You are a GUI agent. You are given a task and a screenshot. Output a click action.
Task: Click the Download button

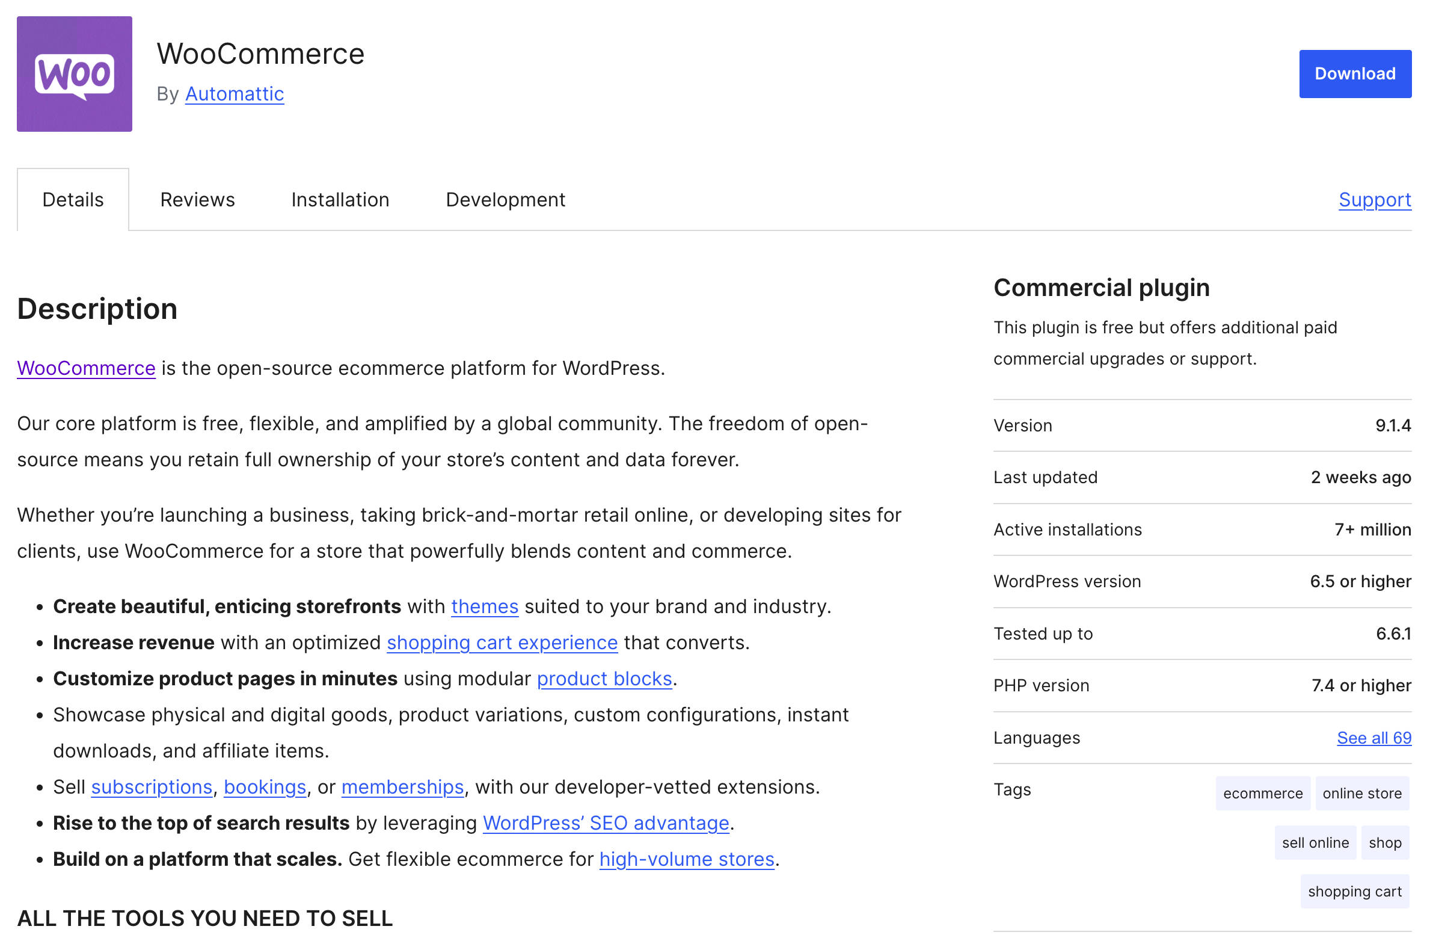1355,73
